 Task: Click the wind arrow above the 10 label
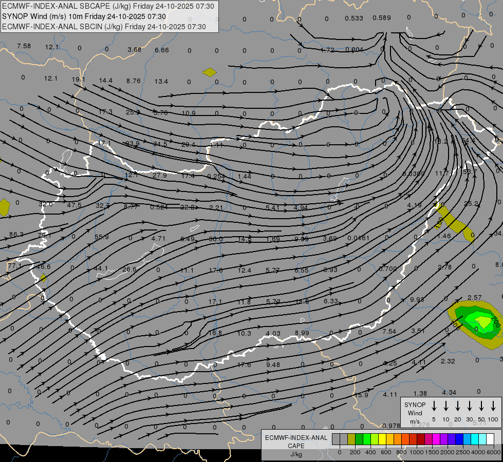(x=445, y=406)
